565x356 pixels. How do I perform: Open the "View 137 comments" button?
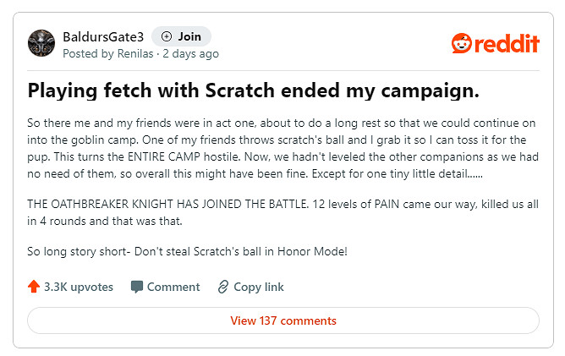[x=283, y=320]
